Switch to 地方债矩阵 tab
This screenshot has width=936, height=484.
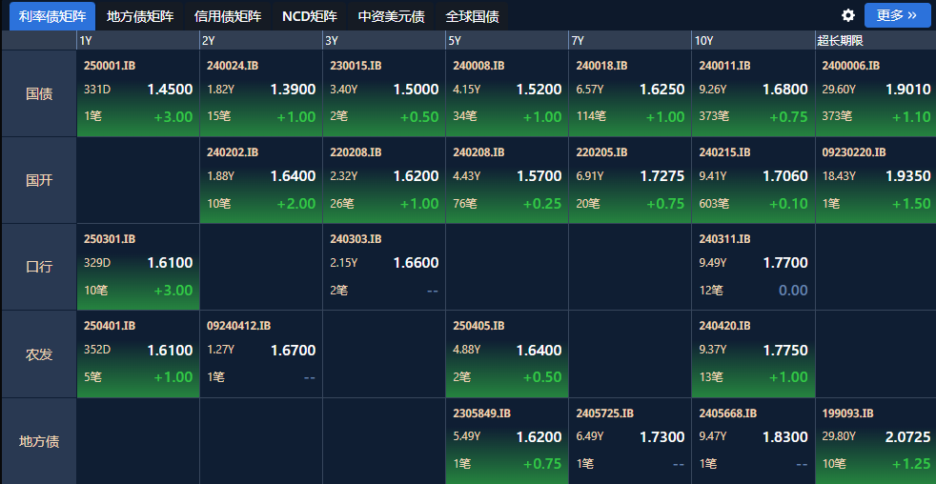(x=140, y=16)
